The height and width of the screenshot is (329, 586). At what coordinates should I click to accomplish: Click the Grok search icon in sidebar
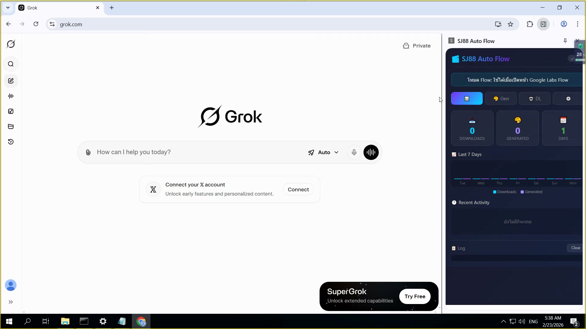(x=11, y=64)
